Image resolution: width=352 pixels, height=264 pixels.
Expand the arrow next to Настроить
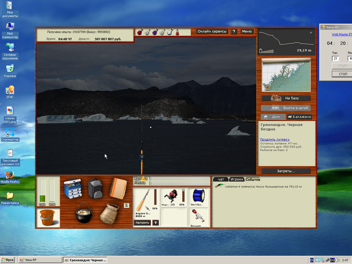point(156,222)
